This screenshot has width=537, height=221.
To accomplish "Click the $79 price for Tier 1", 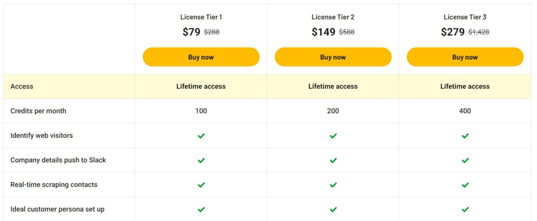I will pos(192,32).
